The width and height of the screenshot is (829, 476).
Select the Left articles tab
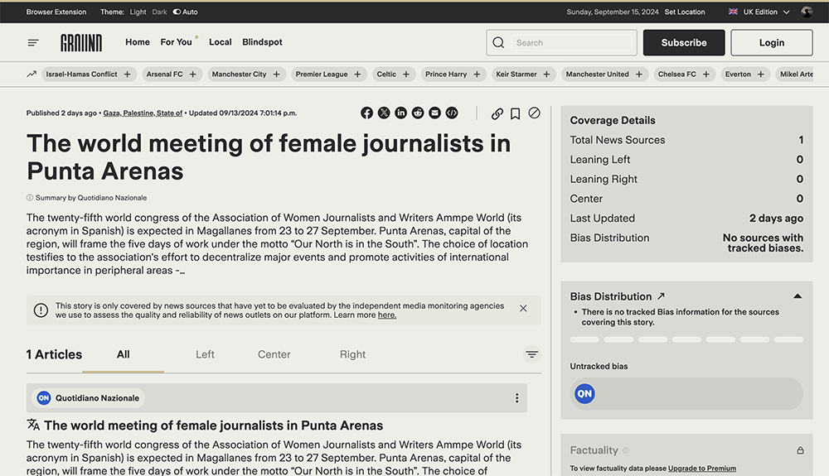click(205, 354)
